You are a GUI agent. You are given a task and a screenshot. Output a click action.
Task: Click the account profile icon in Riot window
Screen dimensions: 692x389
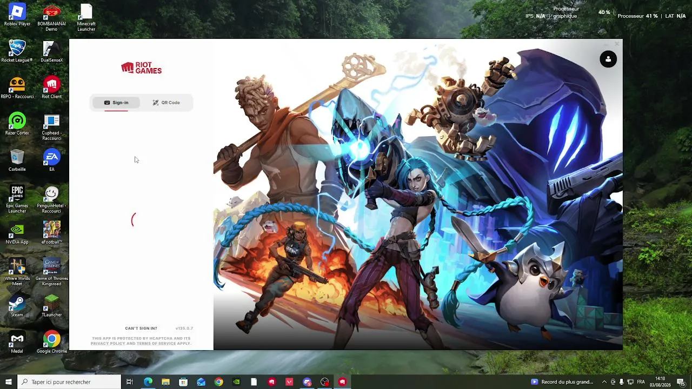coord(608,59)
